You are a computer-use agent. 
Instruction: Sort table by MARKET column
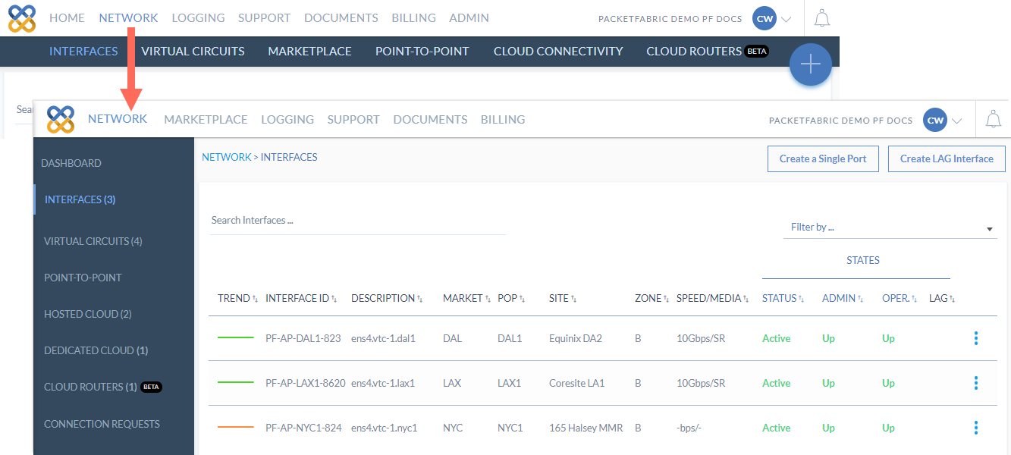point(466,298)
